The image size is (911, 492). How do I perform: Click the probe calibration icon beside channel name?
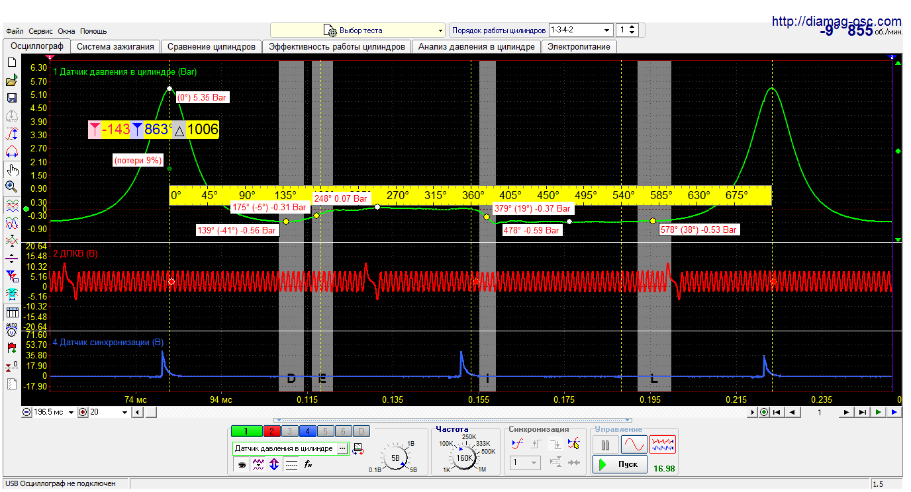(358, 449)
